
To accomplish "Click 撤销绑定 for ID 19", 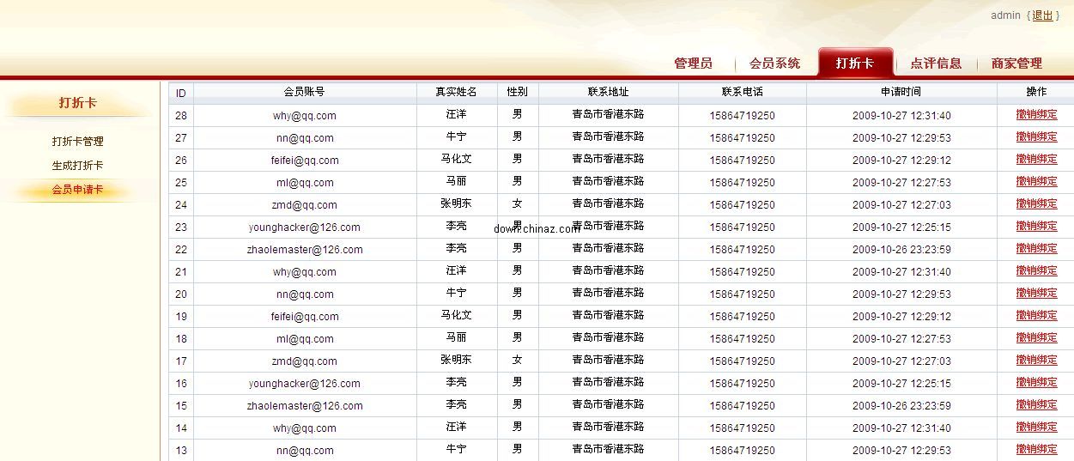I will tap(1036, 315).
